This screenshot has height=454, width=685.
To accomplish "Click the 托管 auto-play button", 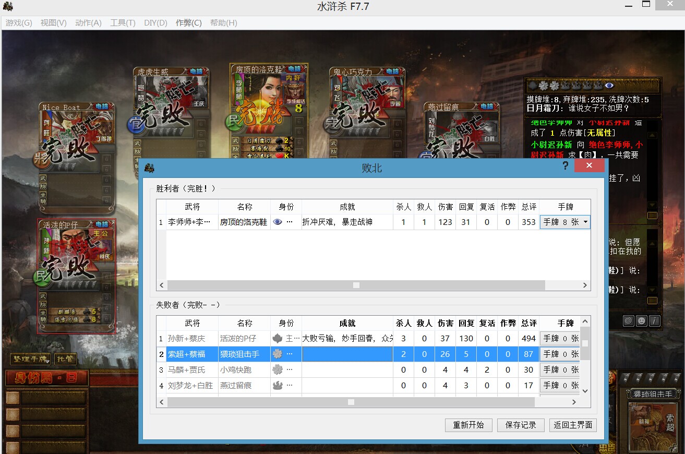I will (65, 359).
